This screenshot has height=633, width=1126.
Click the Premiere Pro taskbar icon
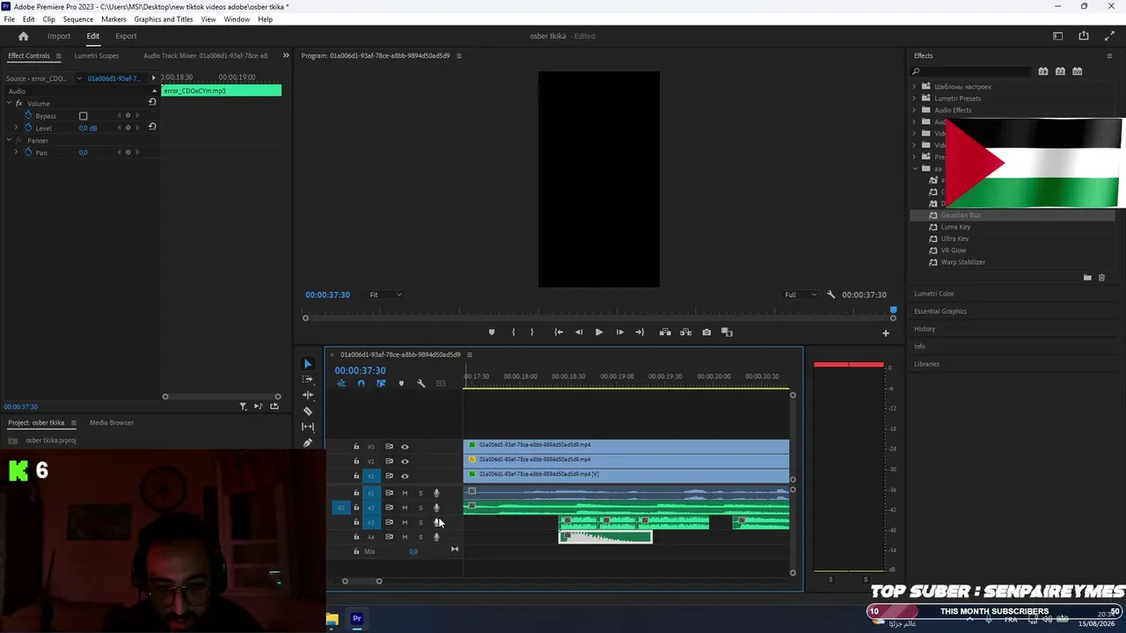357,619
